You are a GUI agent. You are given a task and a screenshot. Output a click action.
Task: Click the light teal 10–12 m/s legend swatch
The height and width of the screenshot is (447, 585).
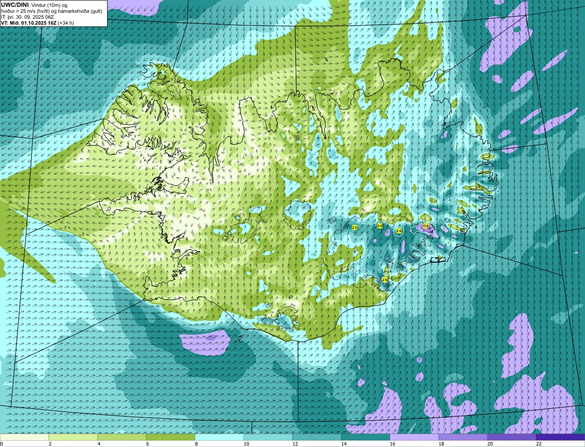(x=268, y=437)
